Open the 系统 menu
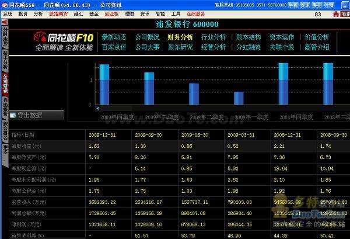The image size is (350, 239). (8, 14)
